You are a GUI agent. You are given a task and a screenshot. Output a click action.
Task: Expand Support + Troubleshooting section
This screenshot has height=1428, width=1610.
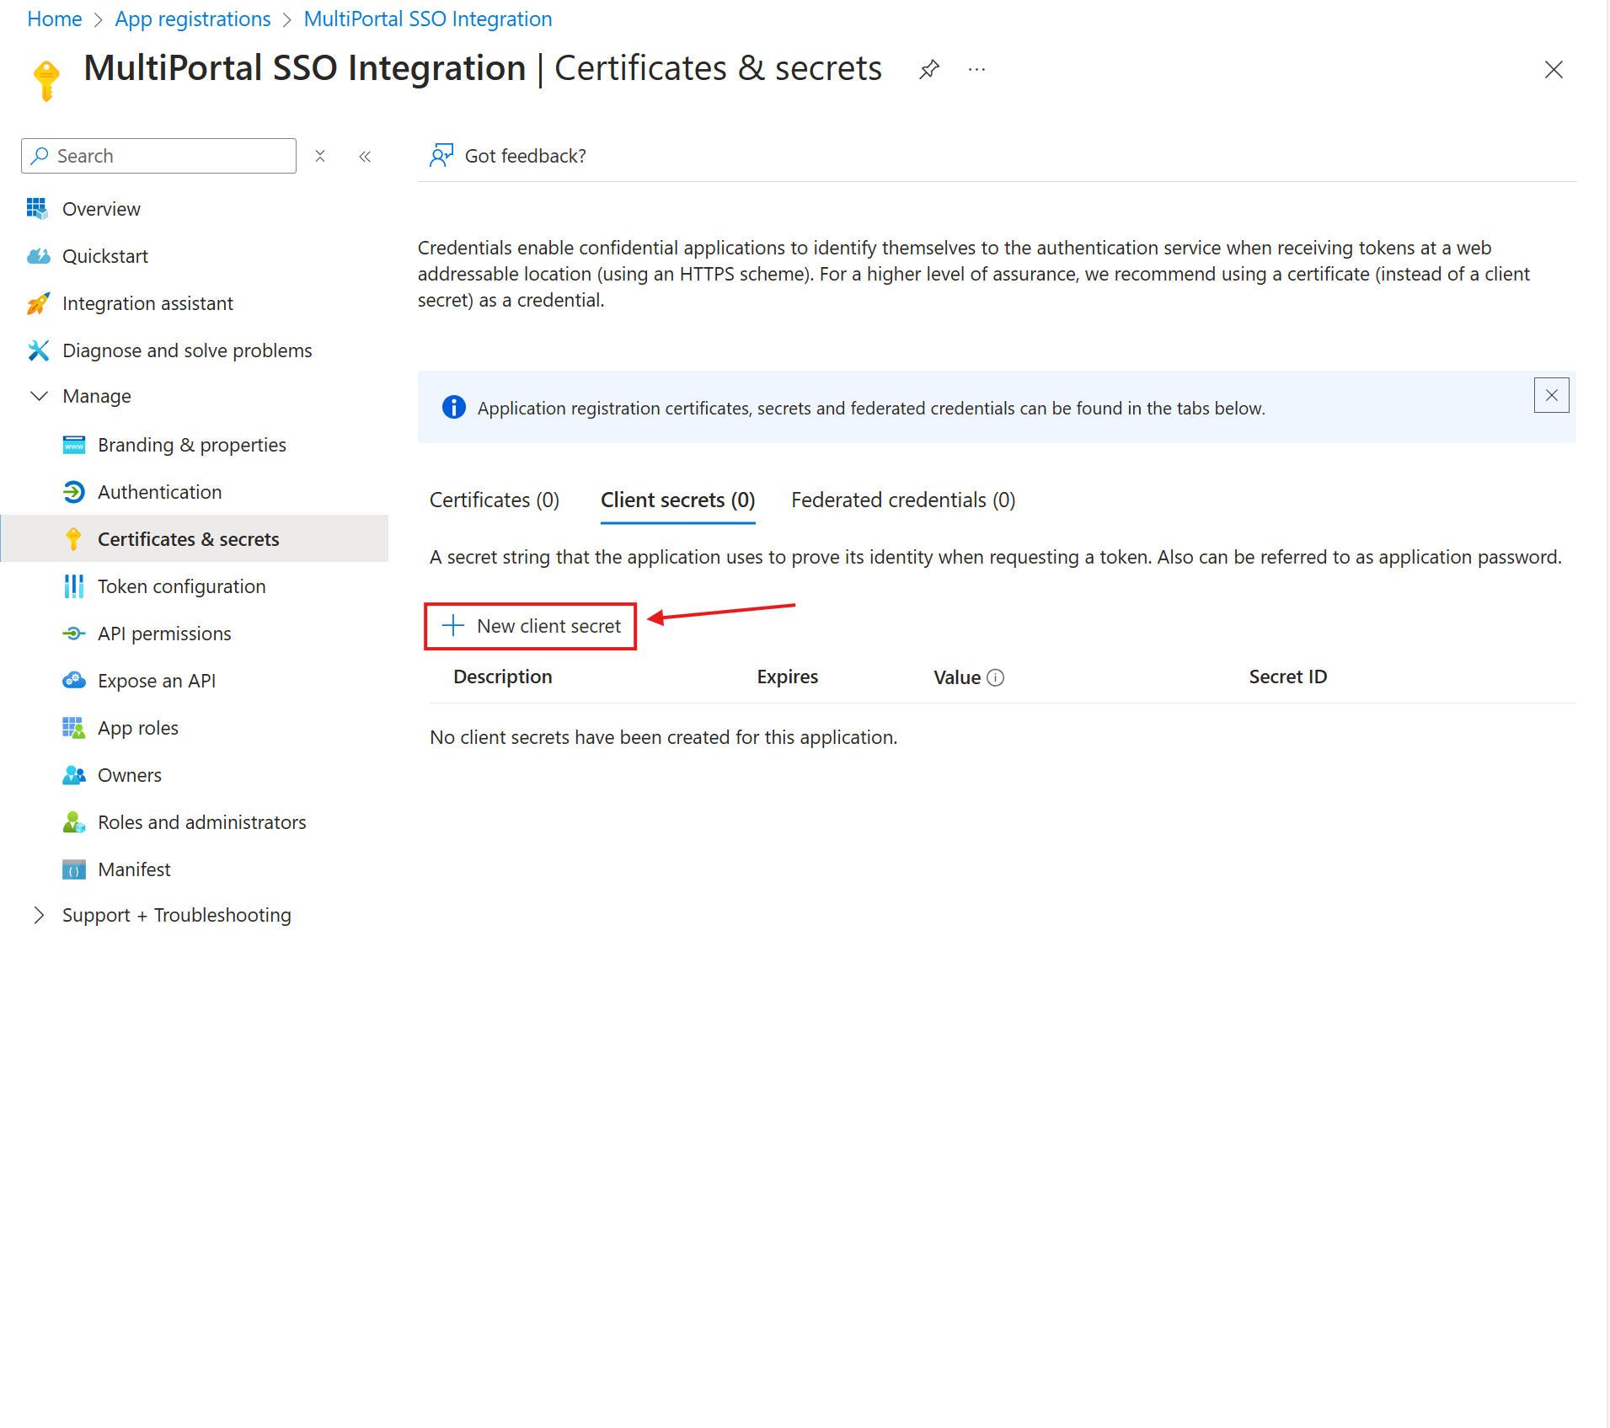coord(39,915)
